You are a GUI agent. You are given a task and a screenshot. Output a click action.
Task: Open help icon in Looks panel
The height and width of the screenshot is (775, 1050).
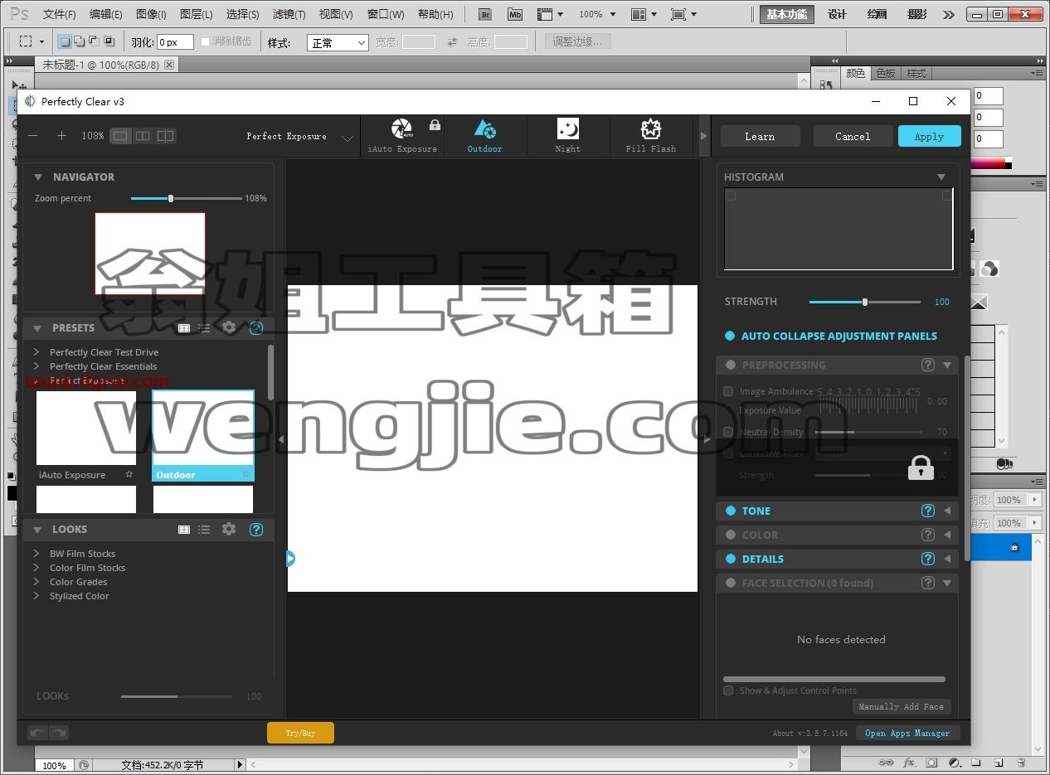(x=256, y=529)
